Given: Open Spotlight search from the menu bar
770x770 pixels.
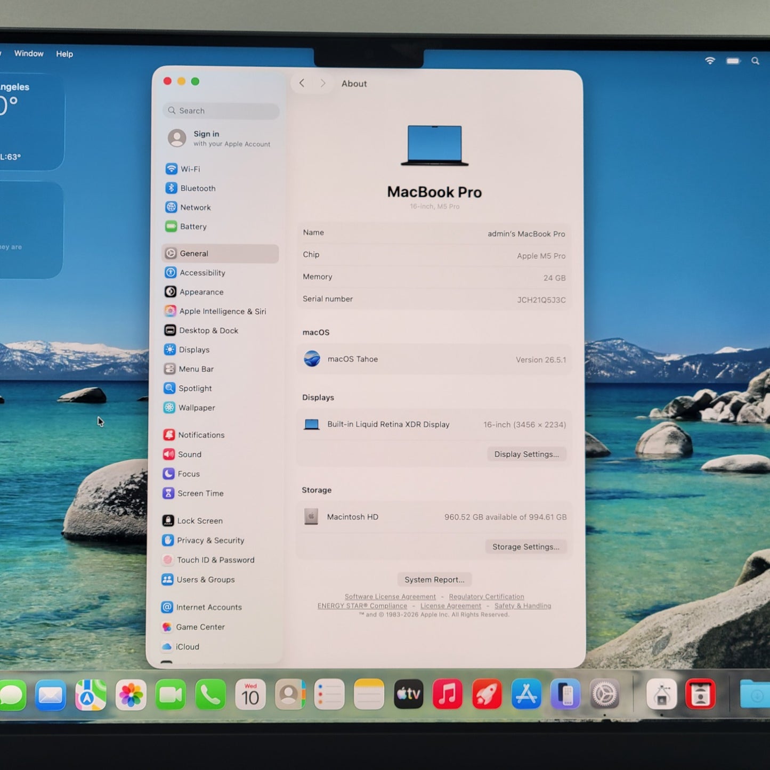Looking at the screenshot, I should tap(755, 61).
